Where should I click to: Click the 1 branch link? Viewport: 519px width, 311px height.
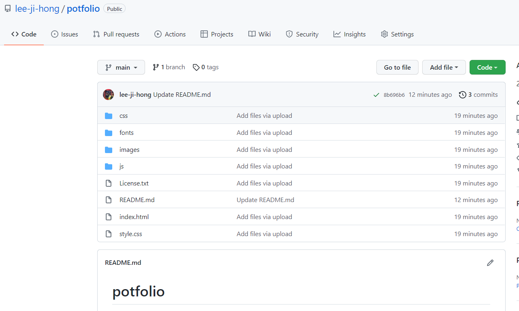point(169,67)
